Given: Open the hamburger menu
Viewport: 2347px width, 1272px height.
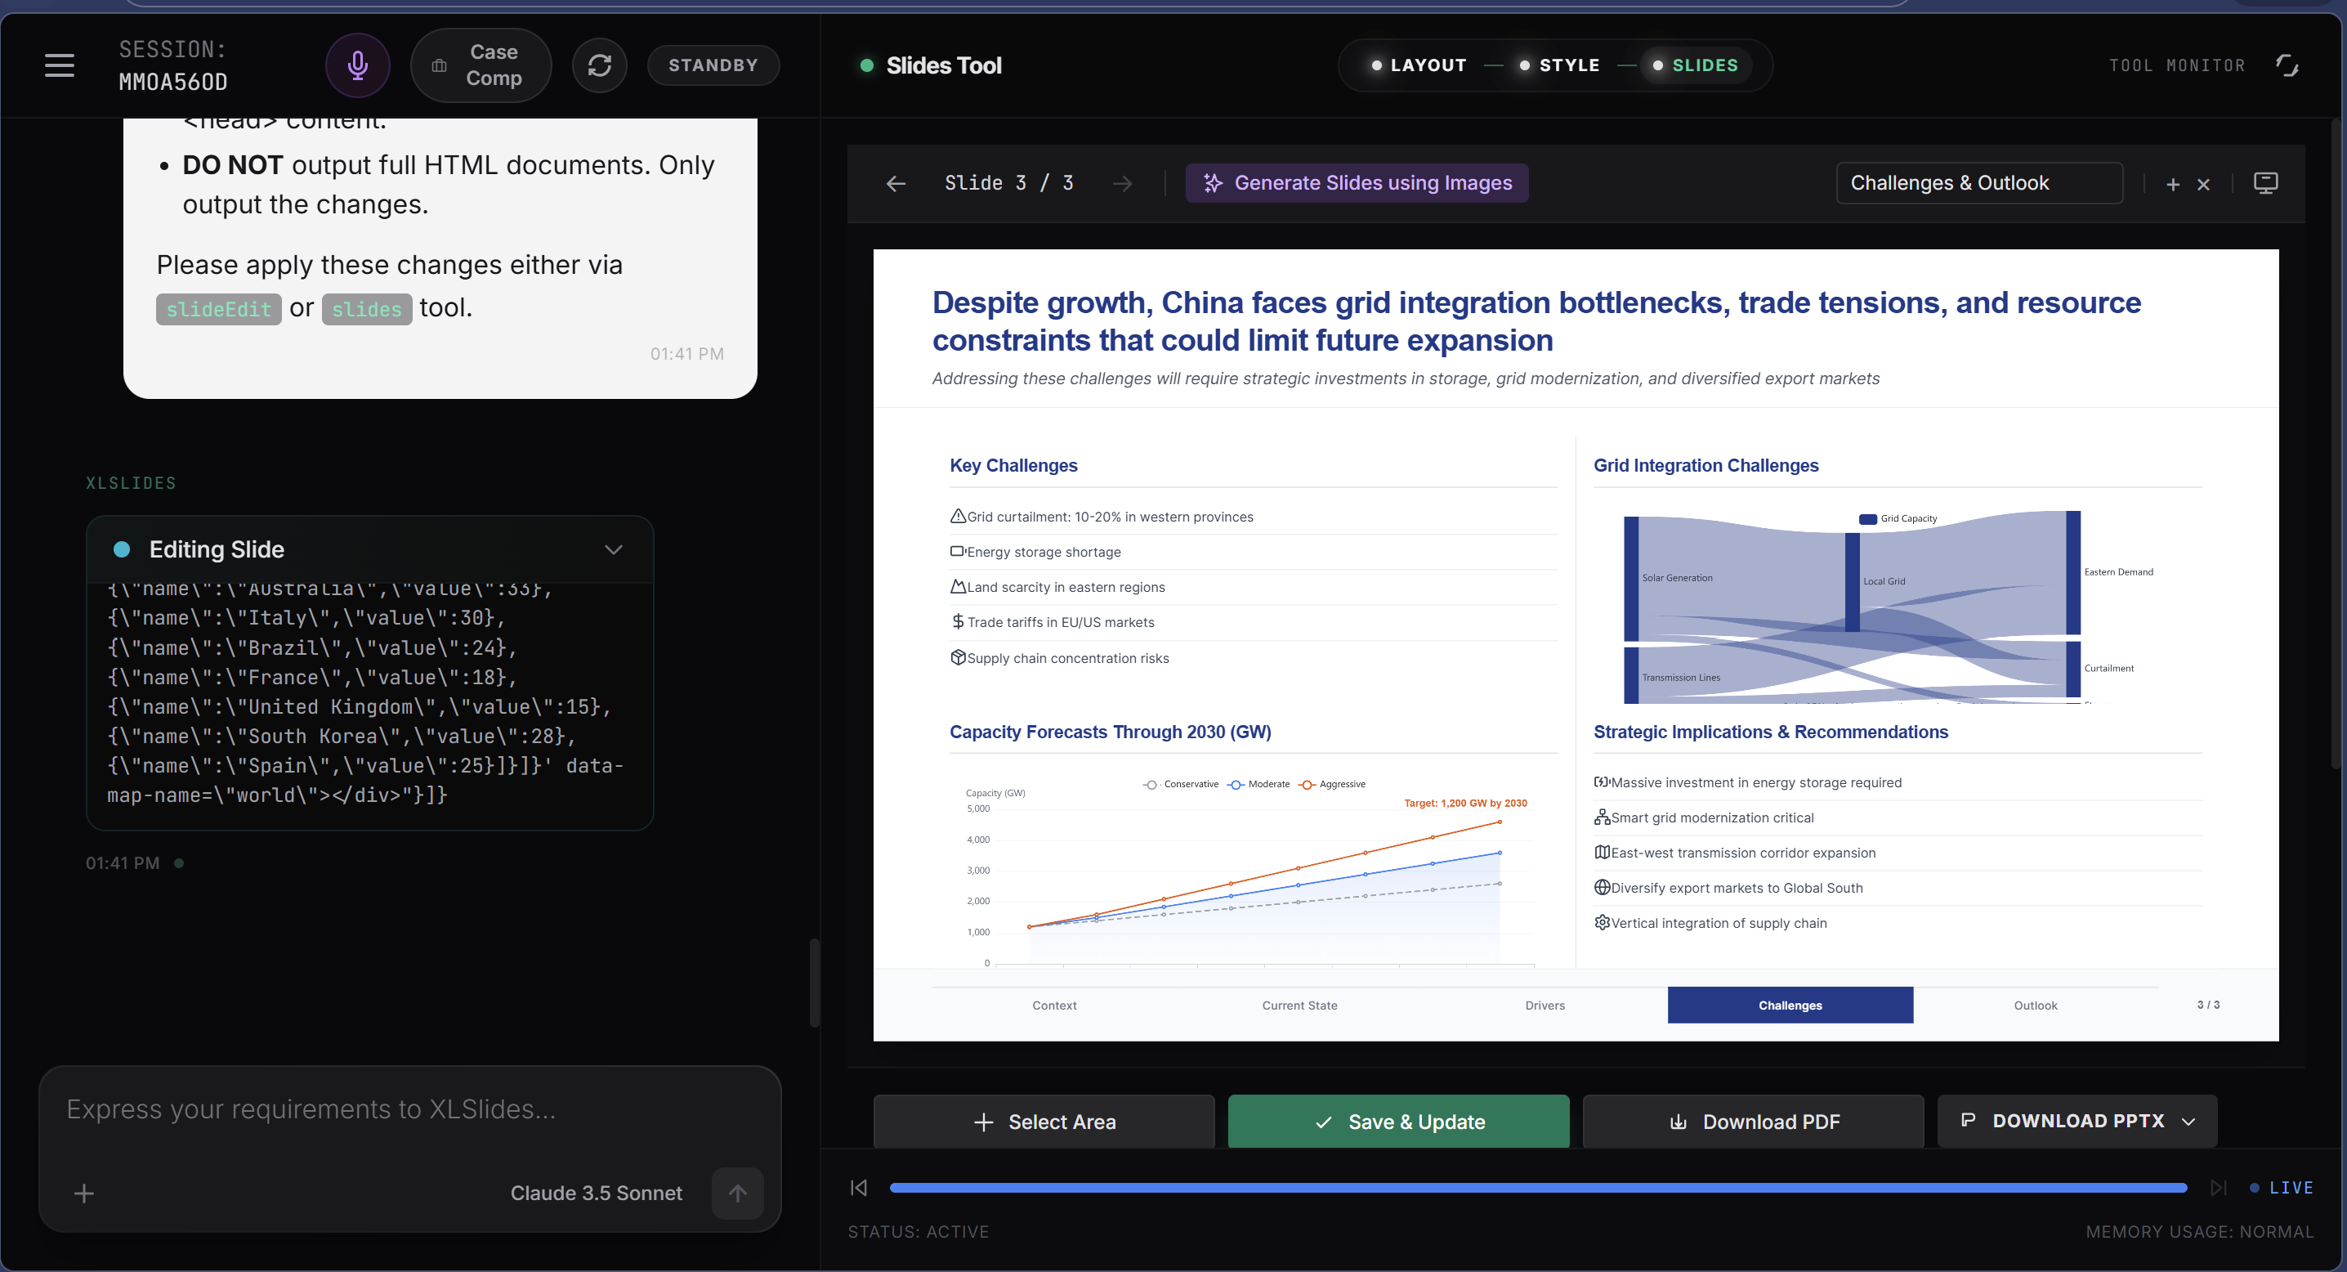Looking at the screenshot, I should click(58, 65).
